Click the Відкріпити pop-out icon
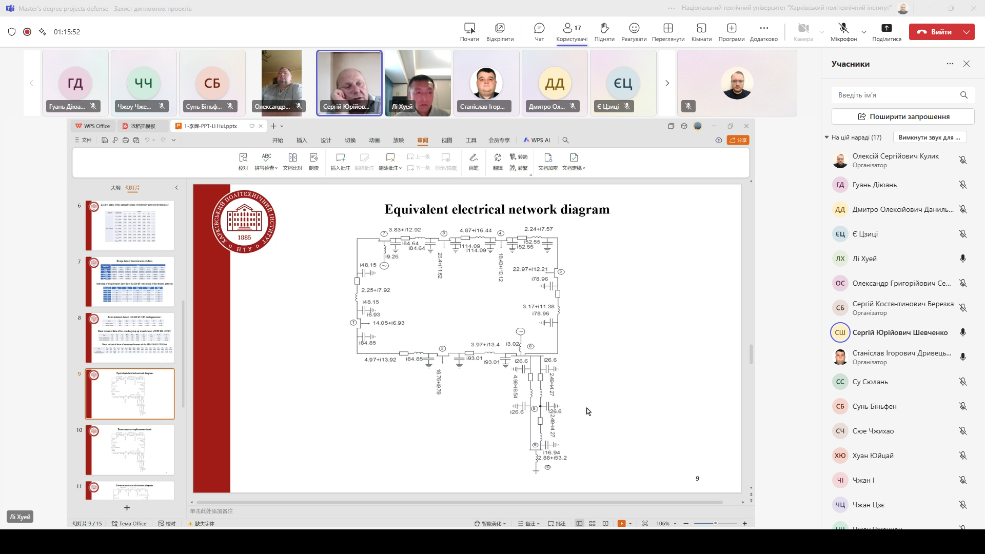This screenshot has height=554, width=985. click(500, 31)
